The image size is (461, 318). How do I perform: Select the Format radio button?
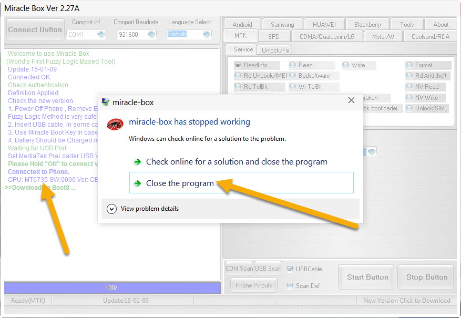click(409, 65)
